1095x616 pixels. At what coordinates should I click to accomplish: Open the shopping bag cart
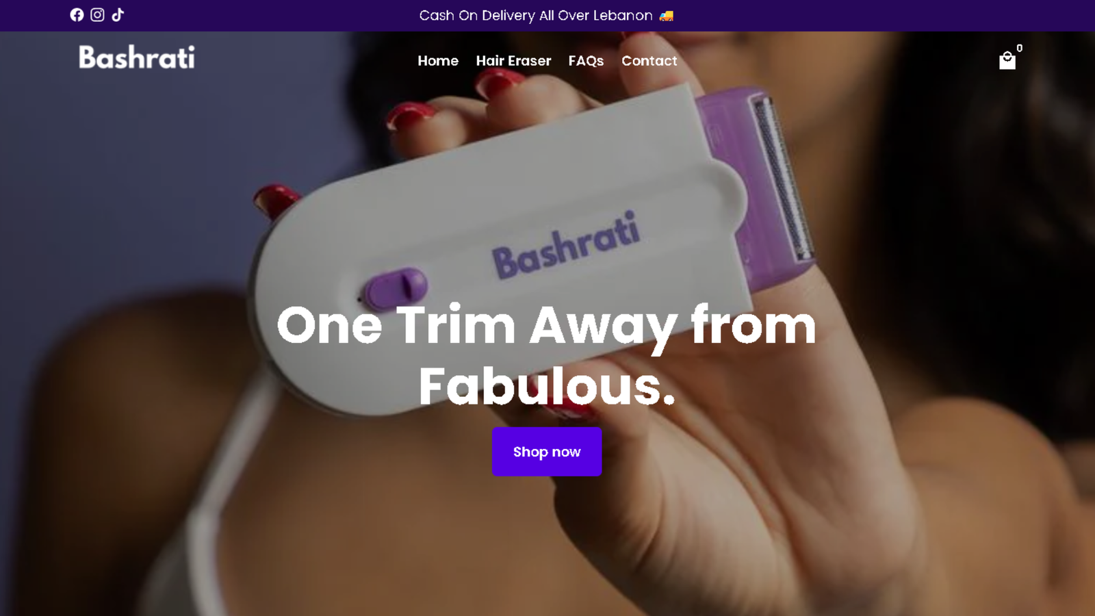1007,61
